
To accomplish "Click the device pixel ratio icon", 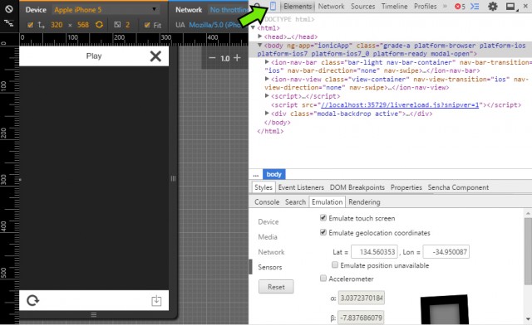I will 117,25.
